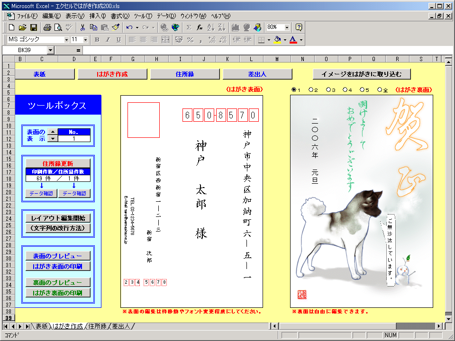Open the 書式 menu

119,16
